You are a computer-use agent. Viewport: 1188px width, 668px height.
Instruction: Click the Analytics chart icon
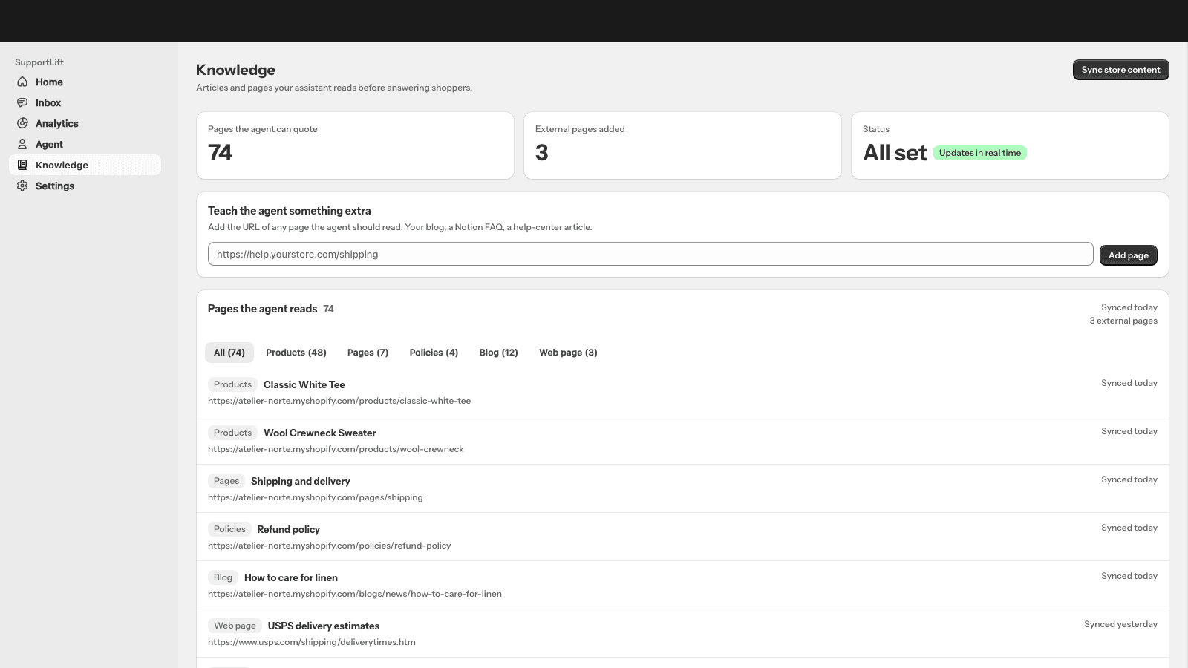click(22, 123)
